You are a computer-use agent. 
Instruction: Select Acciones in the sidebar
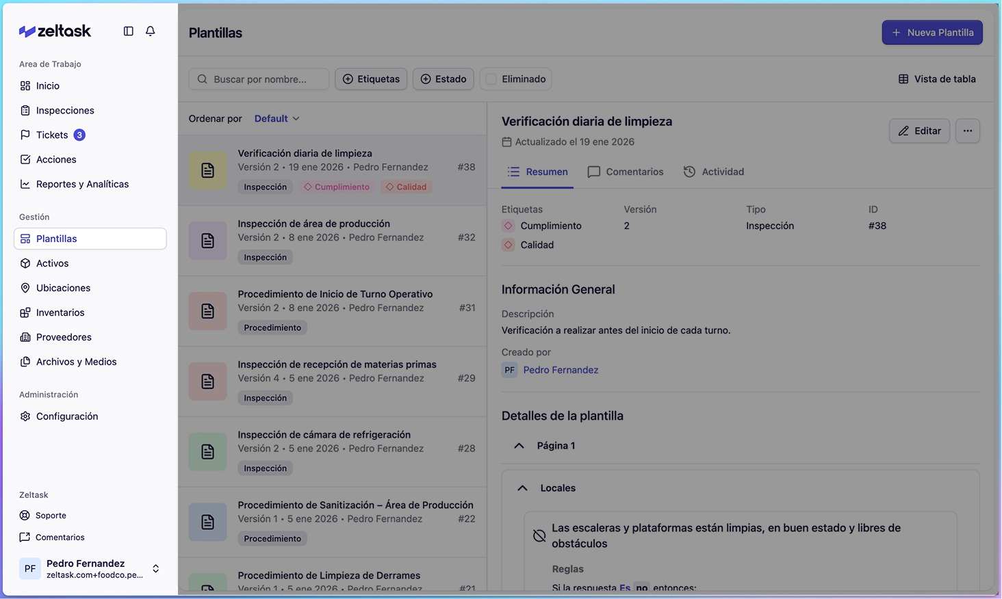[57, 159]
